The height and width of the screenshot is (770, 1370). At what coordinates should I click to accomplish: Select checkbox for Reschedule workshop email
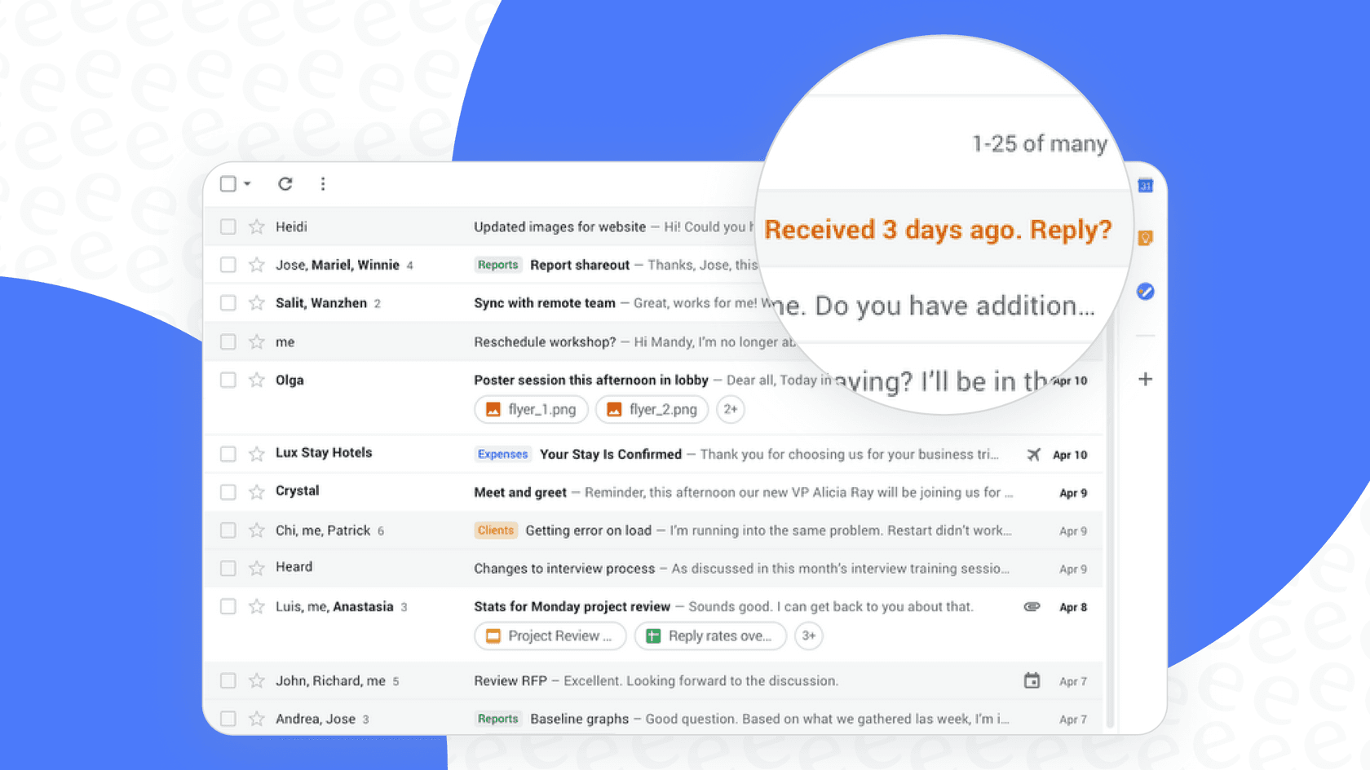pos(228,341)
